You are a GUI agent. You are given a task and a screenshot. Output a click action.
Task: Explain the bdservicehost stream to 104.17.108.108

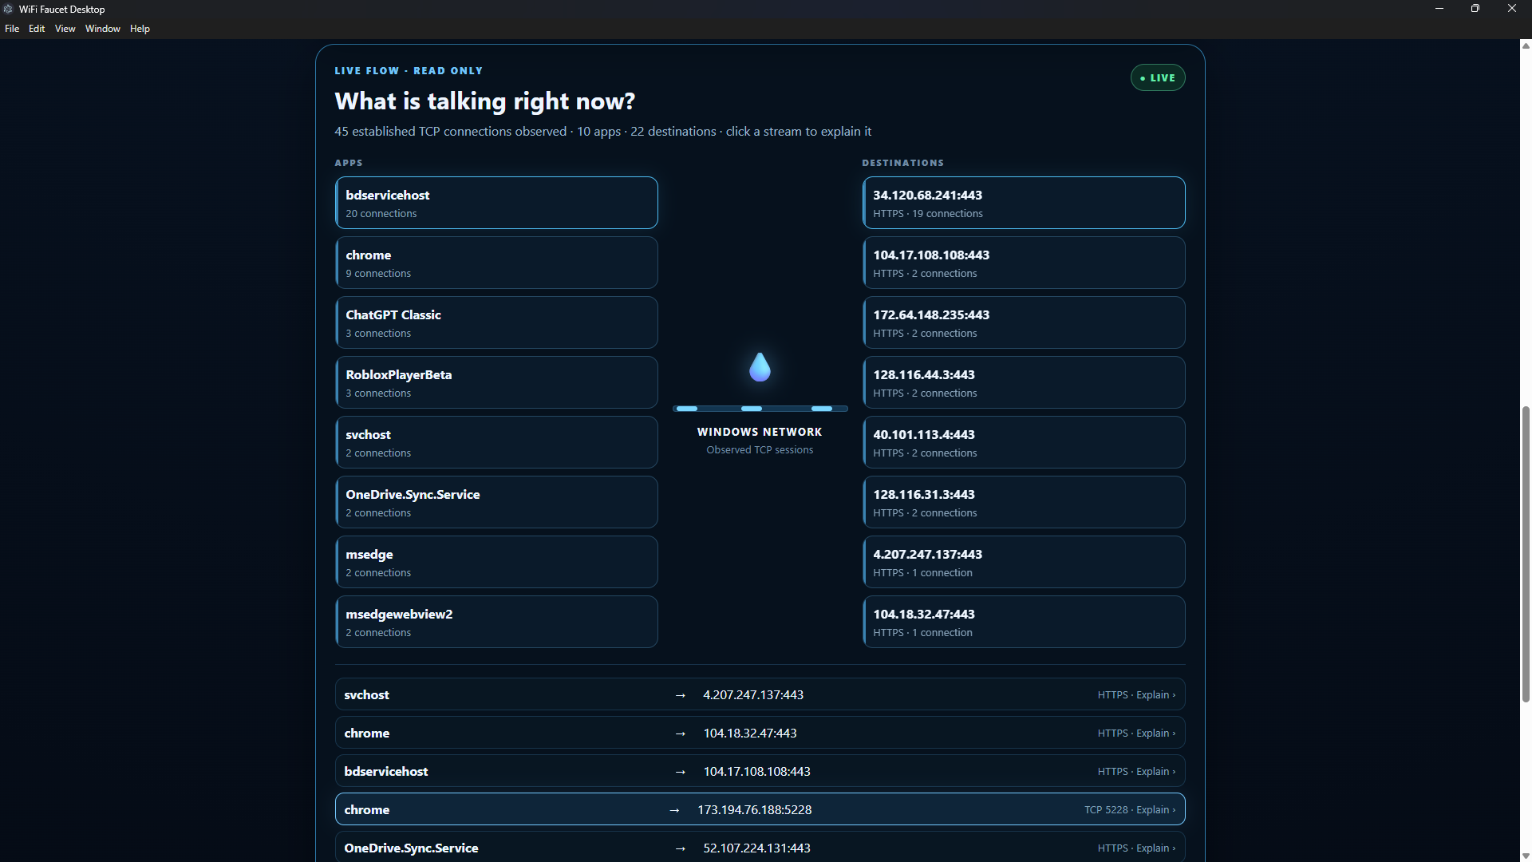[760, 771]
